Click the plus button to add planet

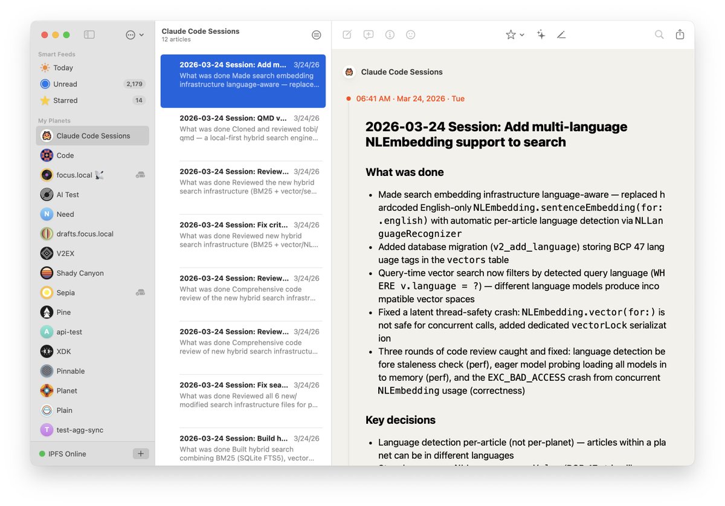(x=140, y=454)
